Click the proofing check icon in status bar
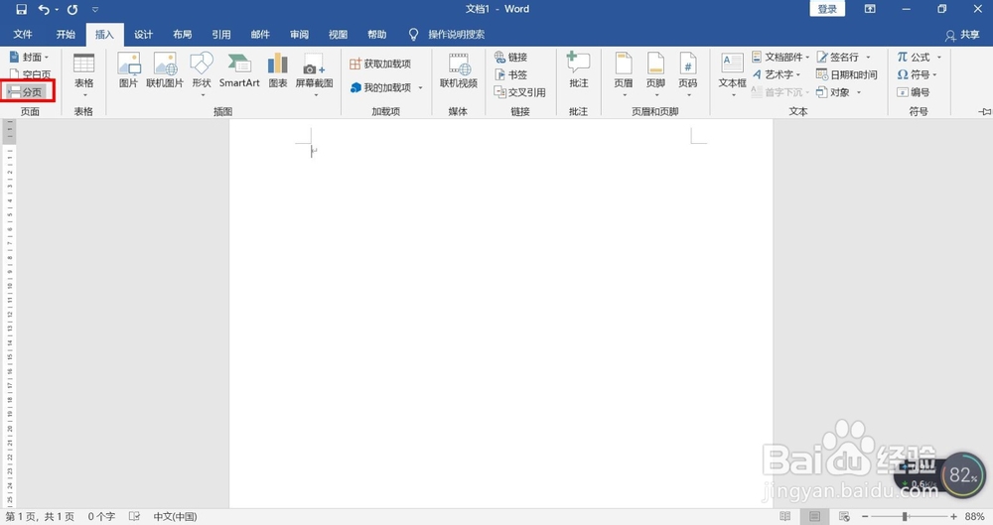Screen dimensions: 993x525 coord(134,517)
